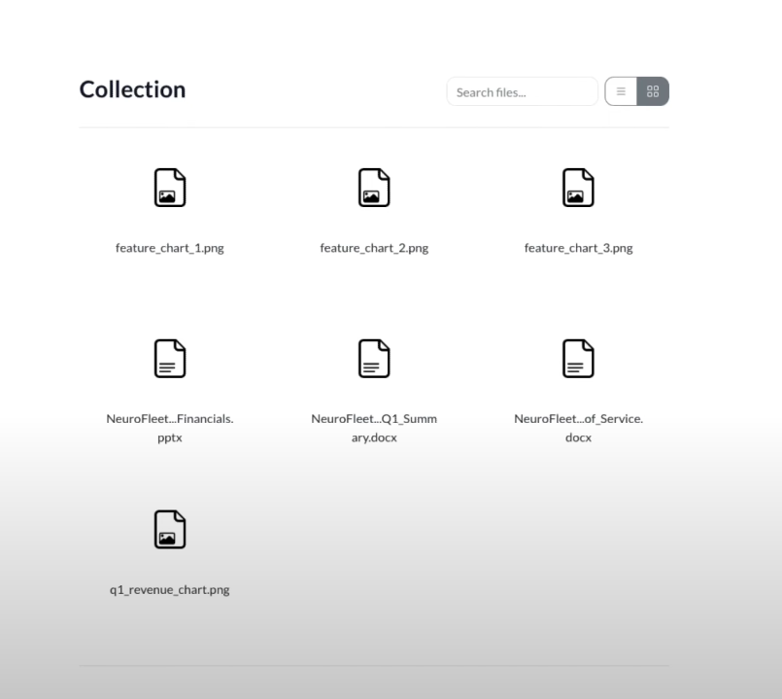Open the feature_chart_1.png image file icon
The width and height of the screenshot is (782, 699).
click(x=170, y=188)
